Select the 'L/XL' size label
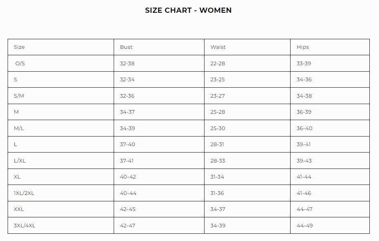 20,161
